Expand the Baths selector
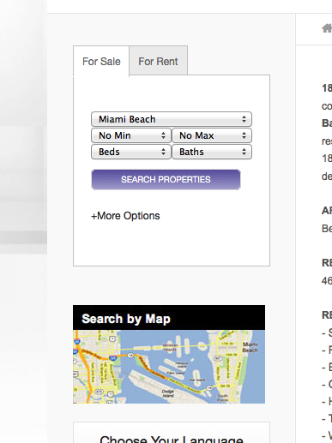The image size is (332, 443). click(x=212, y=152)
